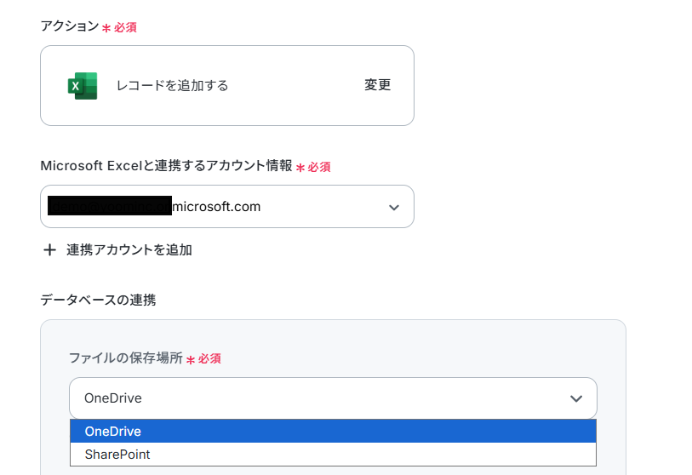Select OneDrive option in the list

pyautogui.click(x=333, y=432)
